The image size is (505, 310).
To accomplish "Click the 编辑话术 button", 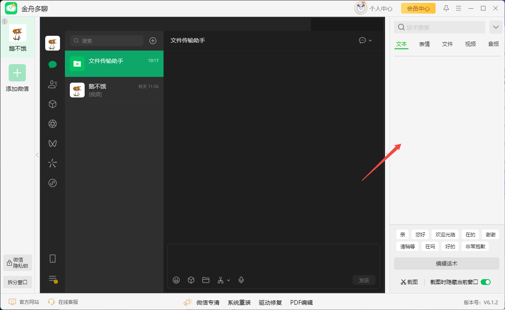I will point(446,264).
